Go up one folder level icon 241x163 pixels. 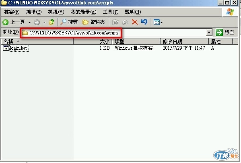(x=52, y=22)
